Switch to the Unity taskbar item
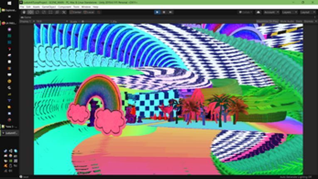The width and height of the screenshot is (318, 179). 9,133
